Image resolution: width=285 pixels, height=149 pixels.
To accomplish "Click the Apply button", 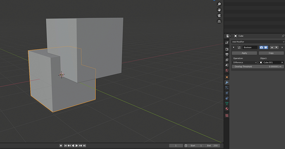I will pos(244,53).
